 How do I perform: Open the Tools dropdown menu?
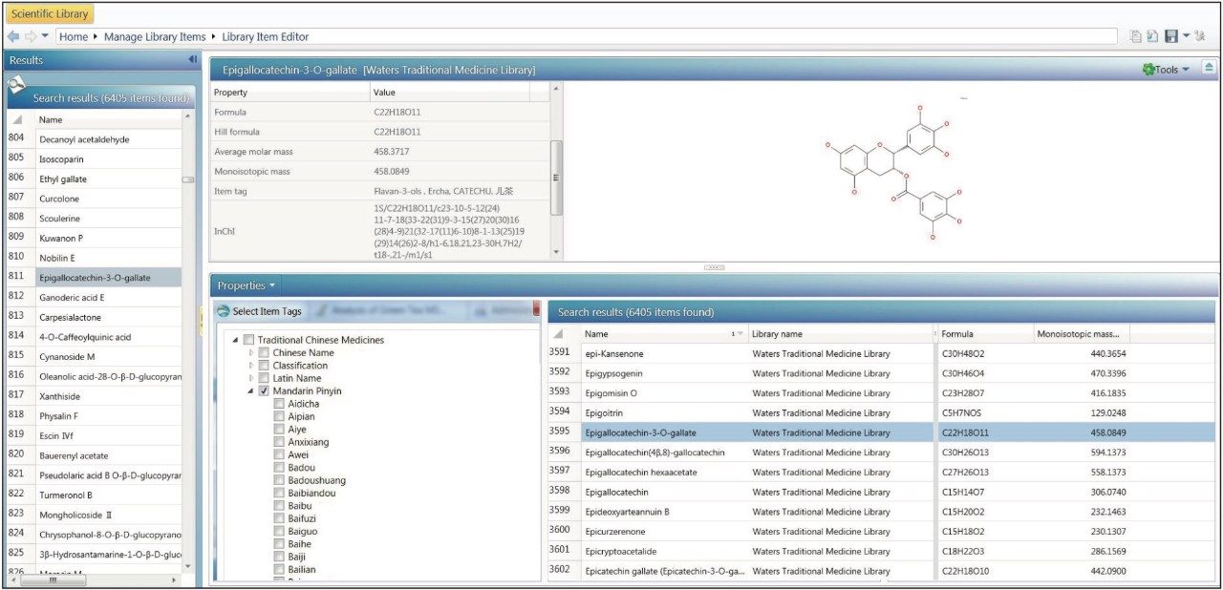coord(1166,70)
